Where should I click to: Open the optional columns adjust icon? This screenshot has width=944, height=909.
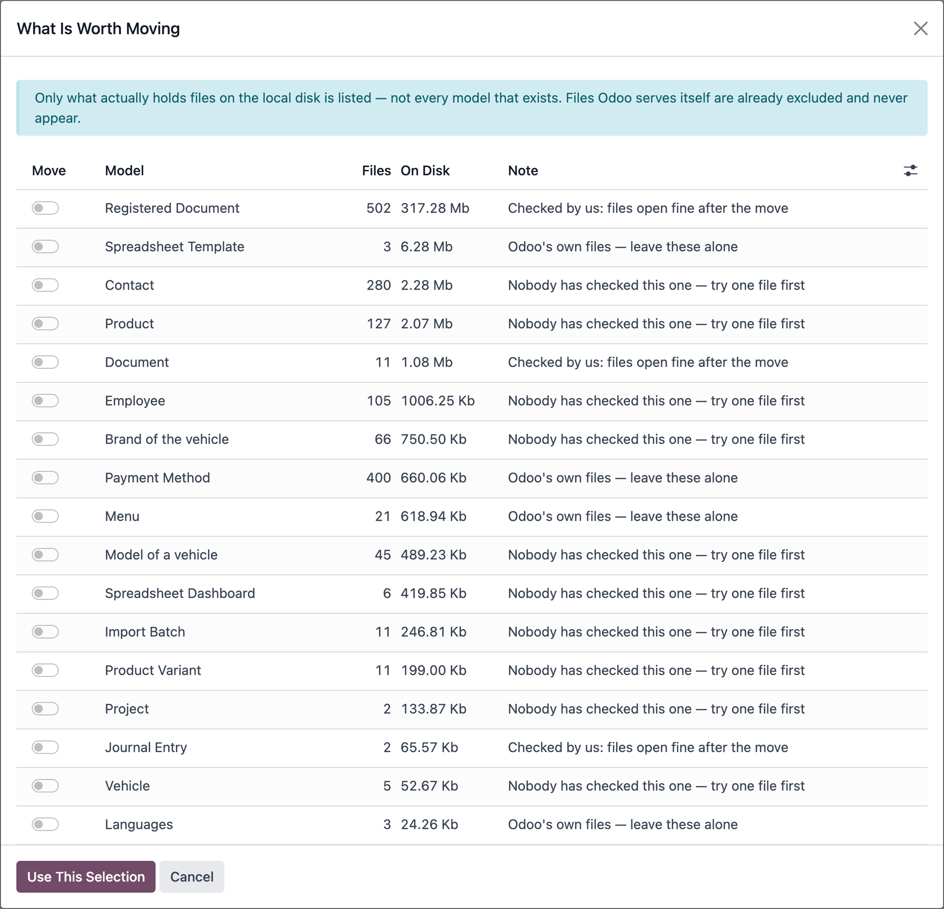910,171
